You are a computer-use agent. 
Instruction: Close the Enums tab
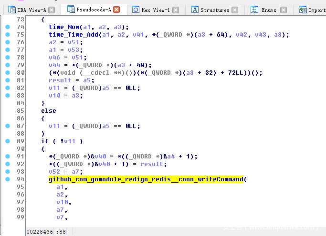(284, 10)
